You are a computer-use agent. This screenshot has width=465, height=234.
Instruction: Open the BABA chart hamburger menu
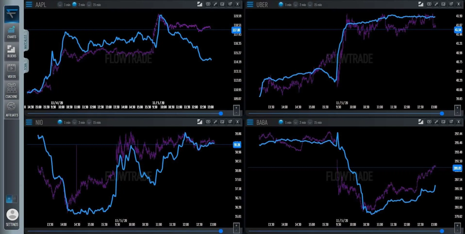250,122
